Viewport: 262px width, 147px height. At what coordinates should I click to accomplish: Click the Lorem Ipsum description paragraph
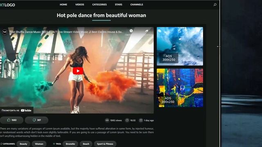(77, 132)
